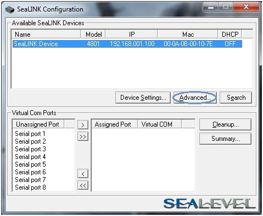
Task: Assign selected port with single right arrow
Action: coord(83,125)
